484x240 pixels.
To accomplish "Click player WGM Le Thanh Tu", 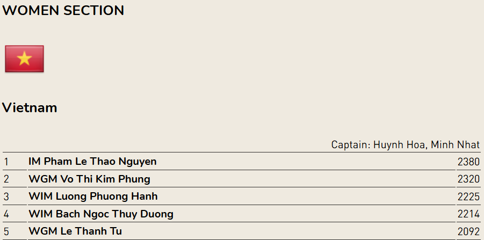I will [x=75, y=231].
